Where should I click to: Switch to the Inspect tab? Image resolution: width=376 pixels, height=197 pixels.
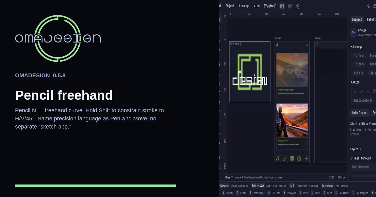coord(357,20)
